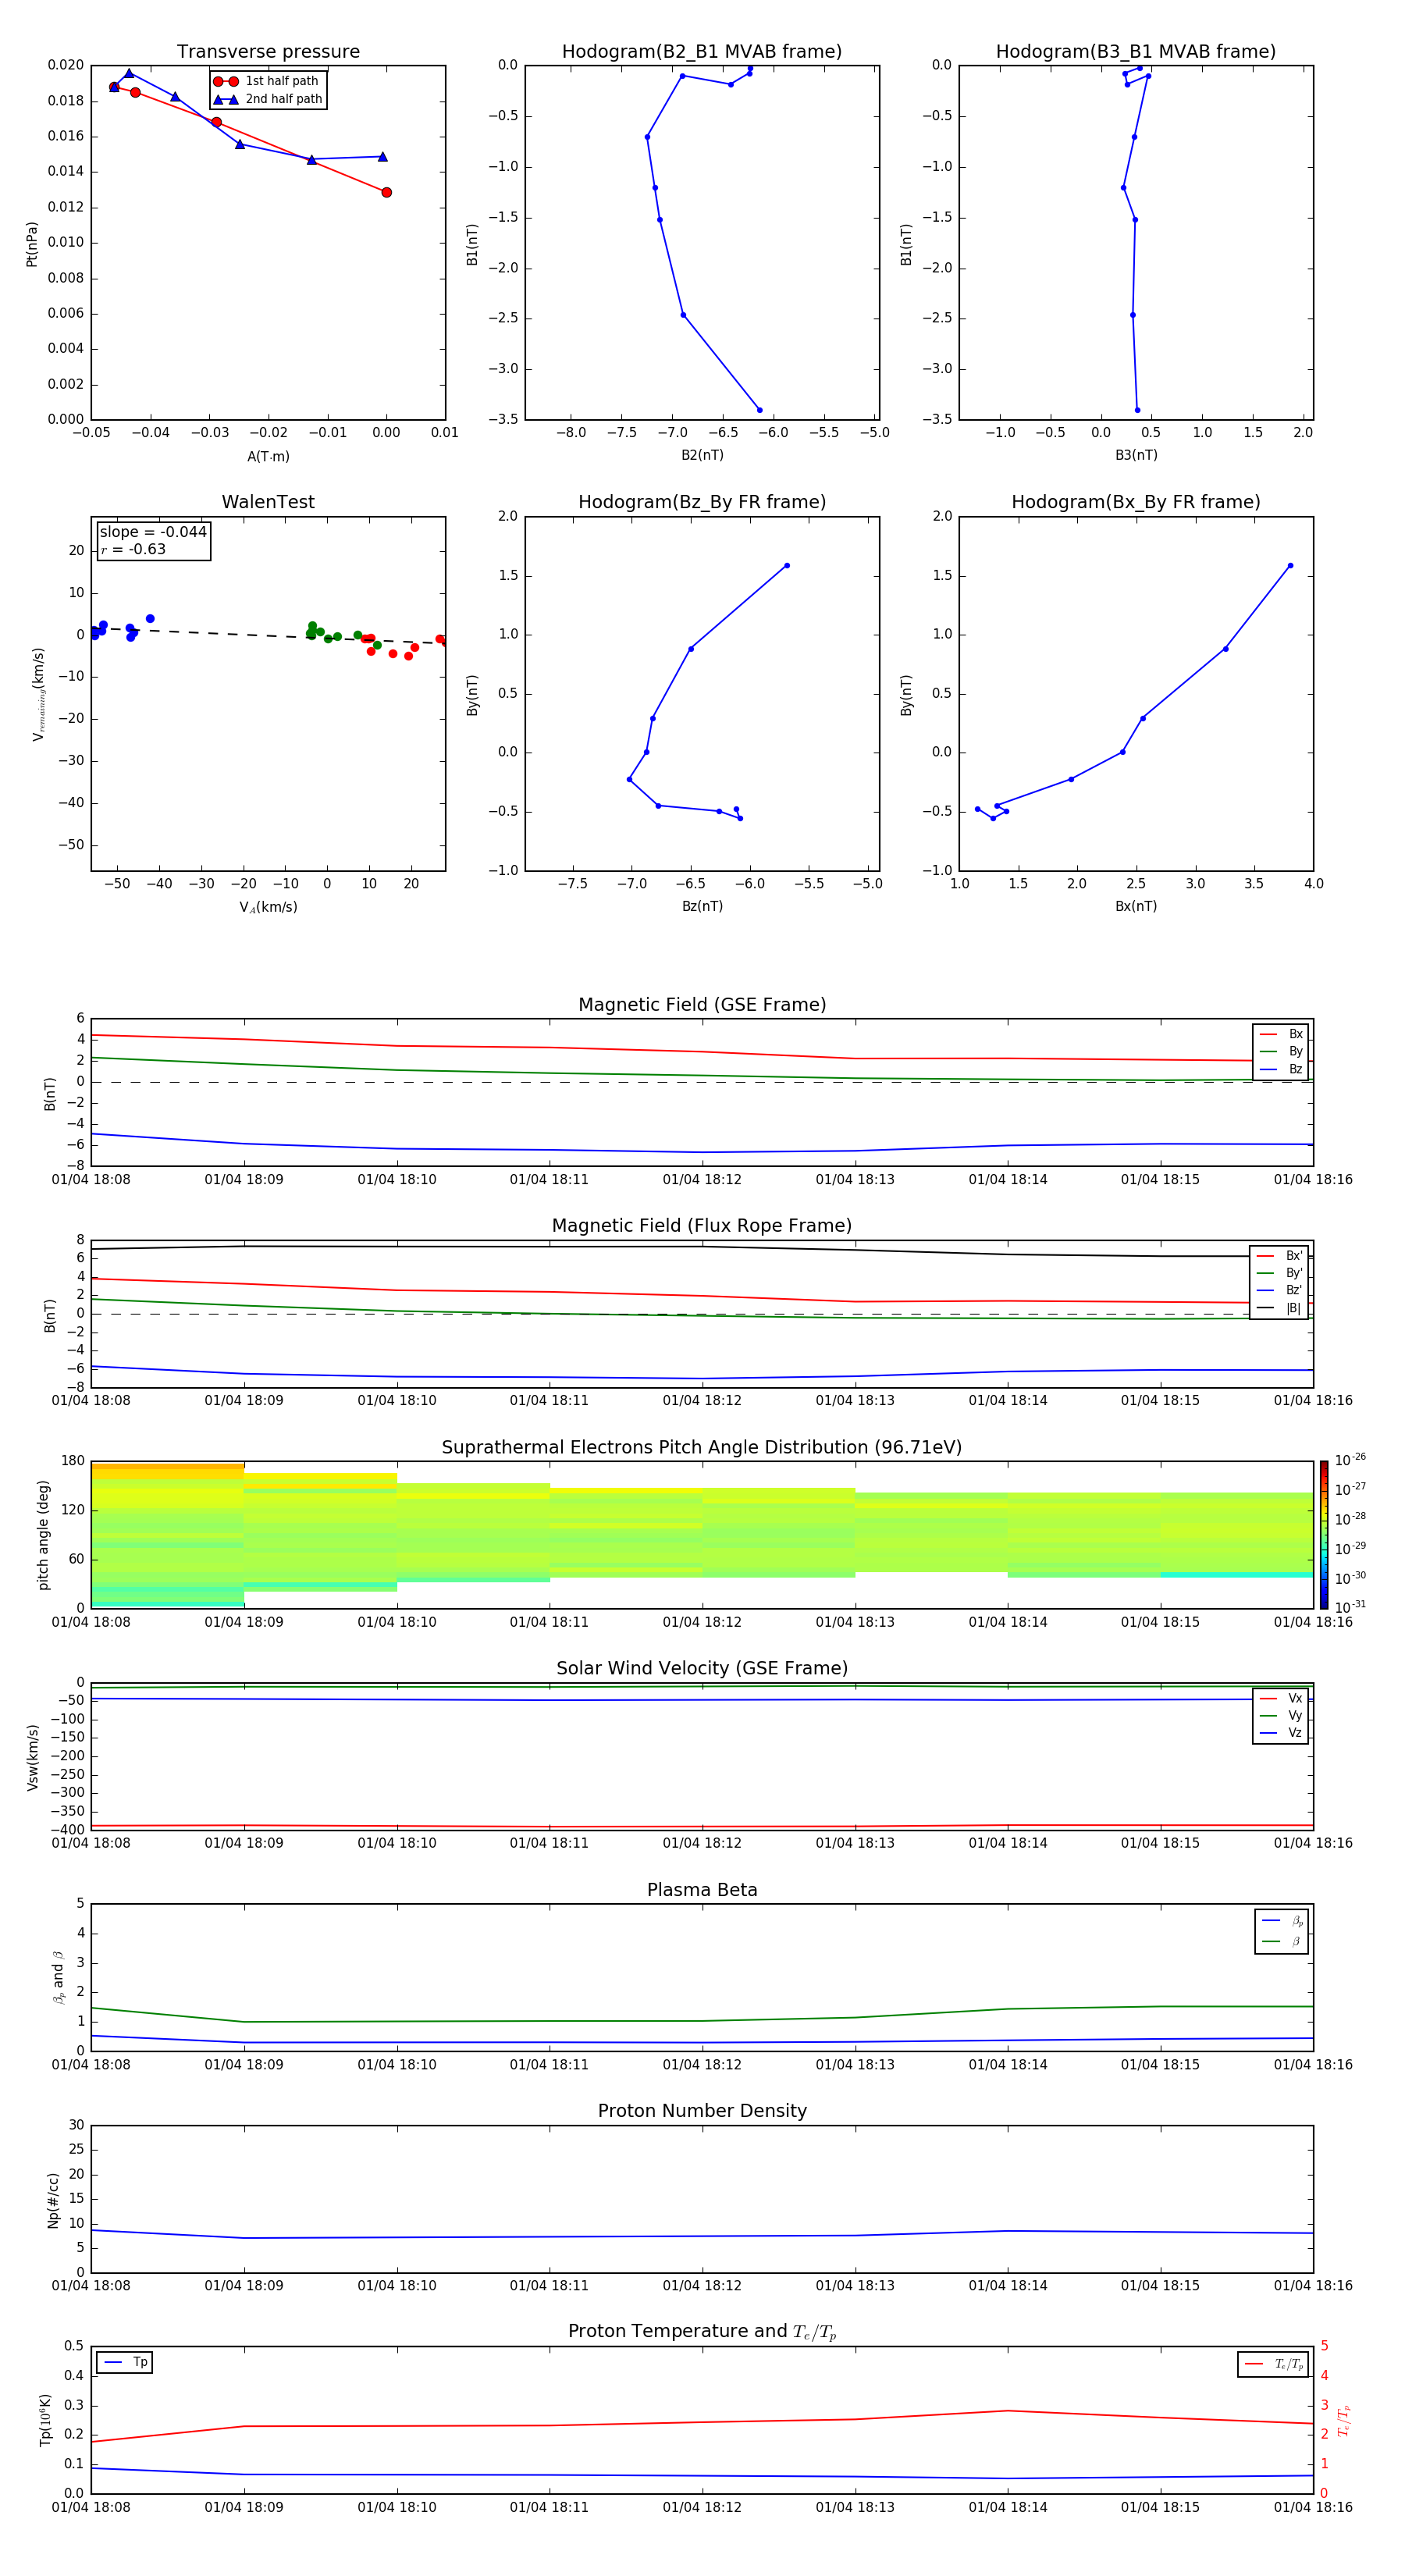This screenshot has width=1405, height=2576.
Task: Select the 'Vz' legend entry
Action: pyautogui.click(x=1281, y=1732)
